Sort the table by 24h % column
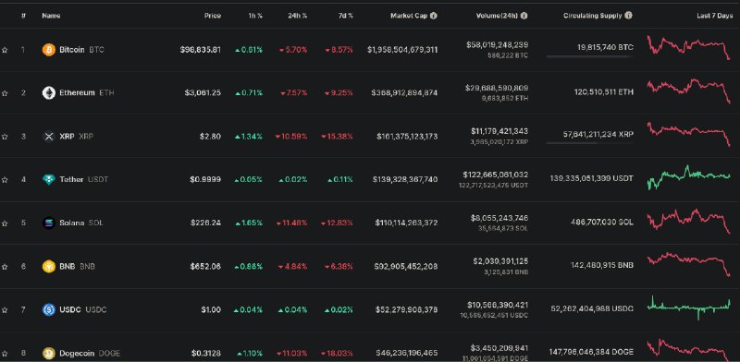The image size is (740, 362). coord(297,16)
